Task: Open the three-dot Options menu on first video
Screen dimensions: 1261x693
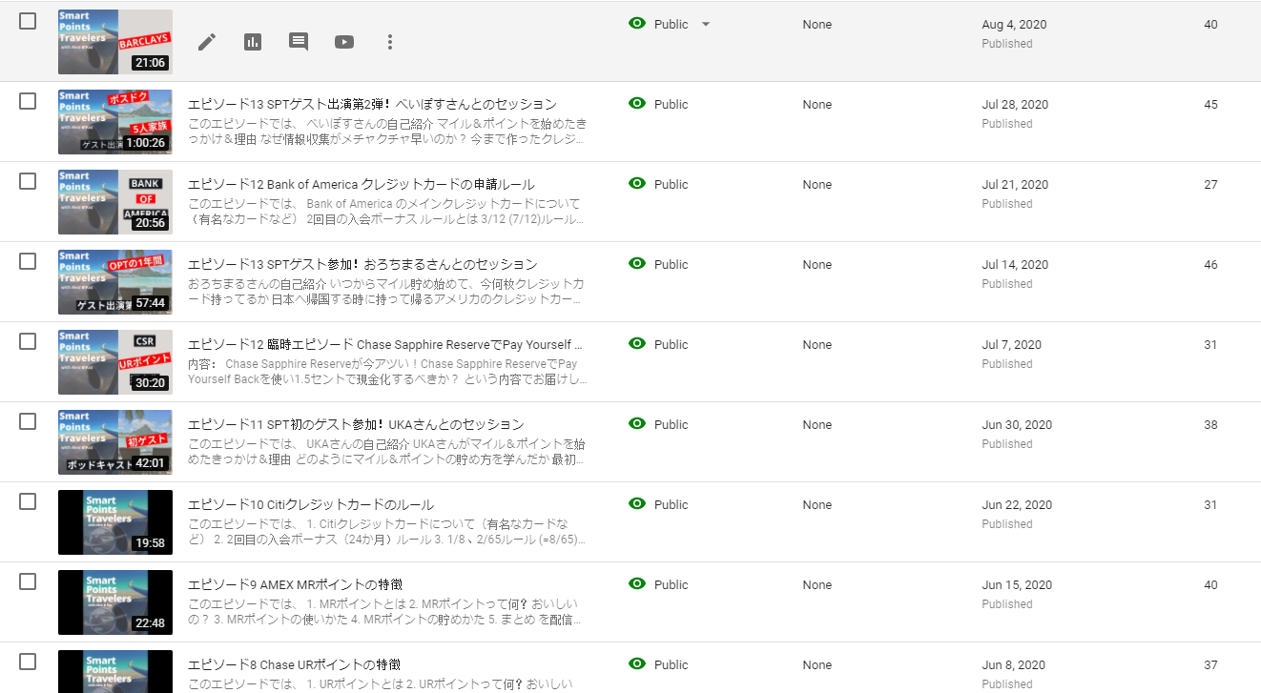Action: pos(389,42)
